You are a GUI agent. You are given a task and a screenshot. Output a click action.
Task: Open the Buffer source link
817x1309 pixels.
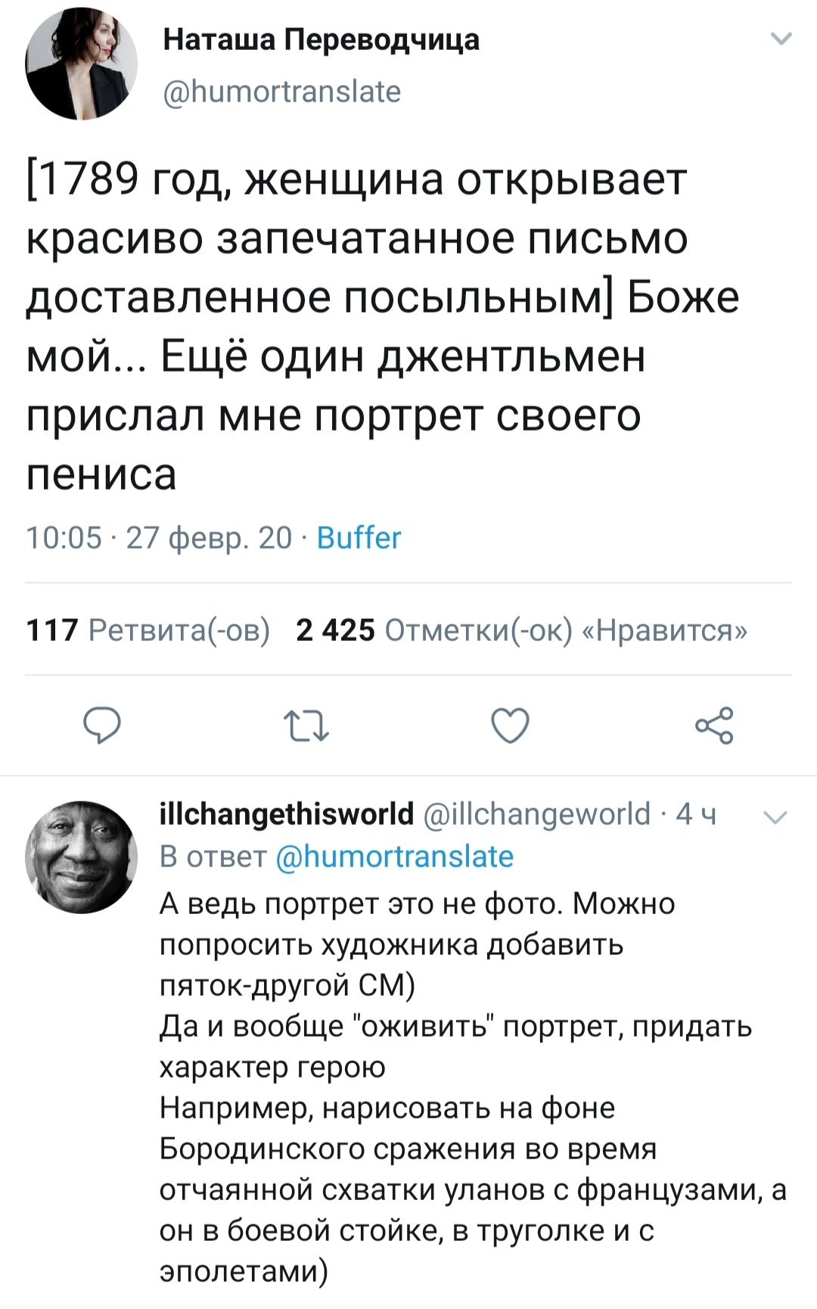click(x=359, y=538)
